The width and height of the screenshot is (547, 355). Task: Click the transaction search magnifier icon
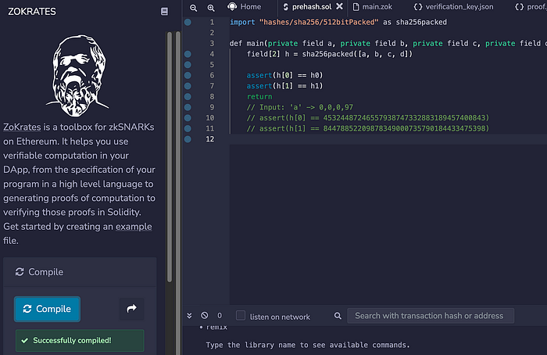tap(338, 316)
